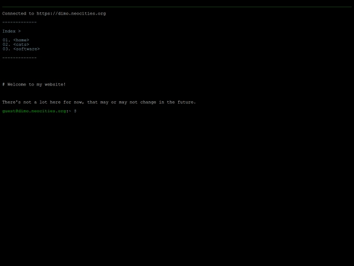
Task: Open the <software> index link
Action: tap(26, 49)
